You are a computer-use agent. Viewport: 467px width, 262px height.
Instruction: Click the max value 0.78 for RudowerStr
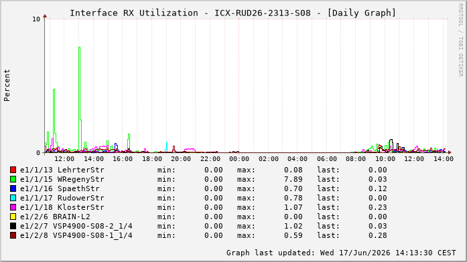point(293,198)
